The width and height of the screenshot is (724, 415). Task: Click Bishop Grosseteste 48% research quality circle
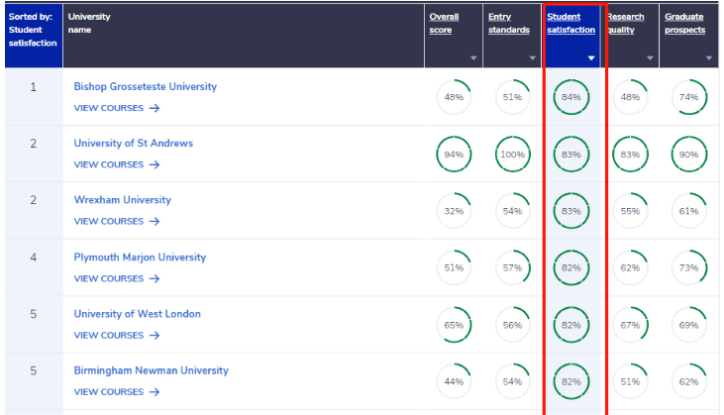point(630,97)
